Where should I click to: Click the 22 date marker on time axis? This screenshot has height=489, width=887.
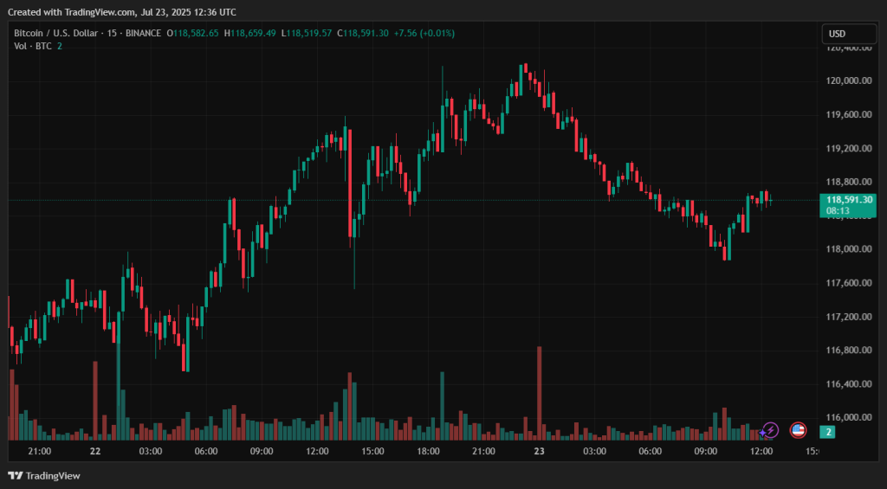(x=95, y=451)
